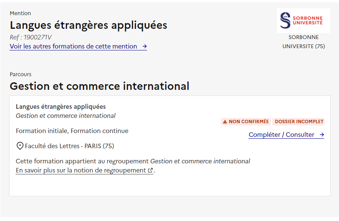Open the Compléter / Consulter link
Screen dimensions: 339x221
point(286,135)
